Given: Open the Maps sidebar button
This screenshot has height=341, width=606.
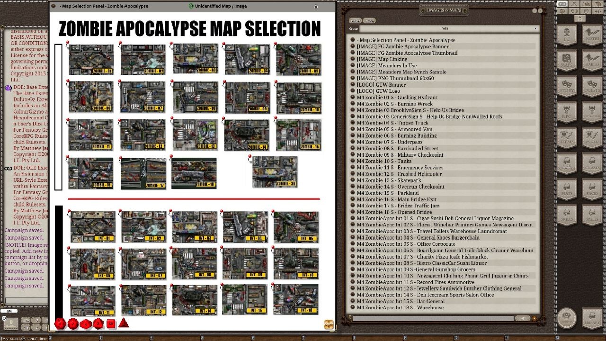Looking at the screenshot, I should 567,60.
